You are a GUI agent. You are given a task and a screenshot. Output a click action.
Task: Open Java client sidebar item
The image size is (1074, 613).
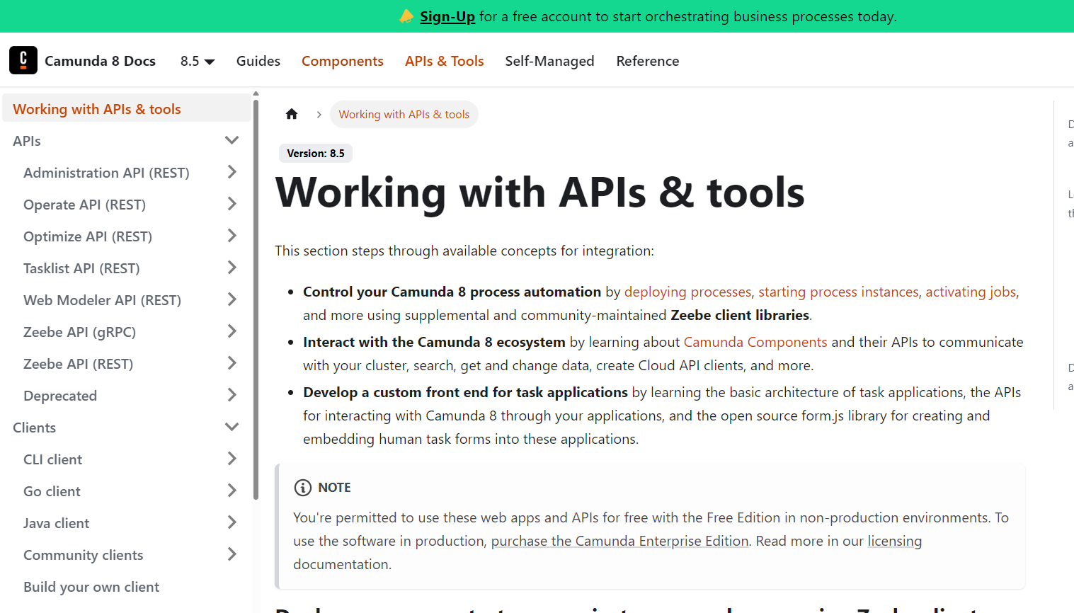[56, 523]
